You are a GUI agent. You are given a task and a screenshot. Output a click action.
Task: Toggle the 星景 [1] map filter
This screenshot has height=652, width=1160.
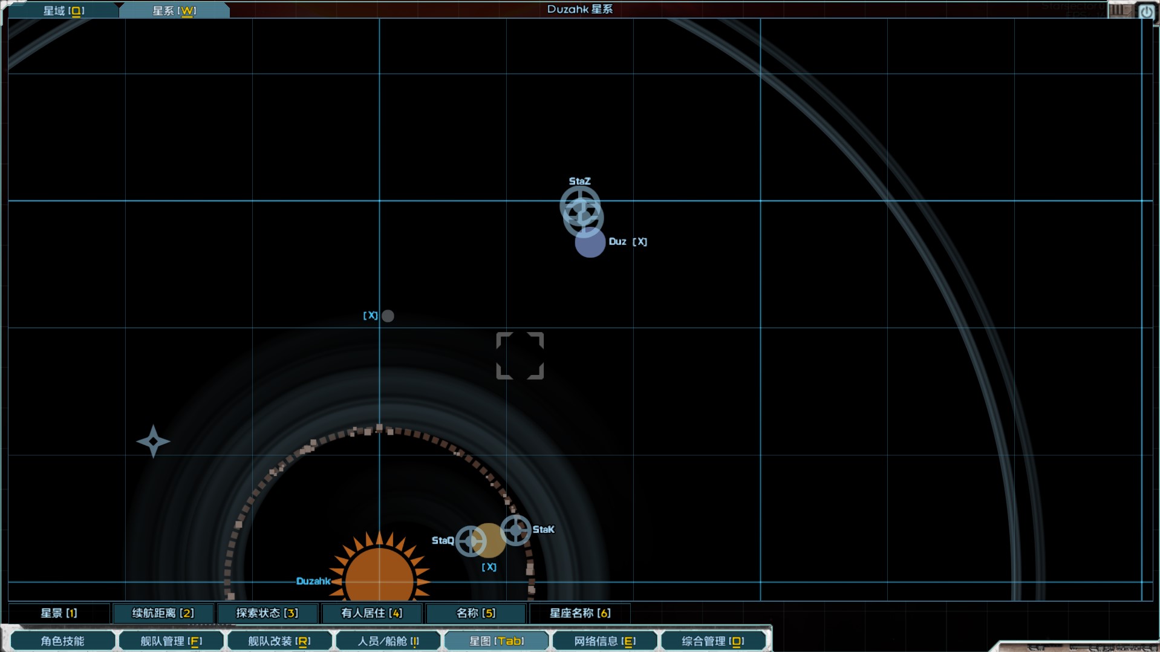point(59,613)
